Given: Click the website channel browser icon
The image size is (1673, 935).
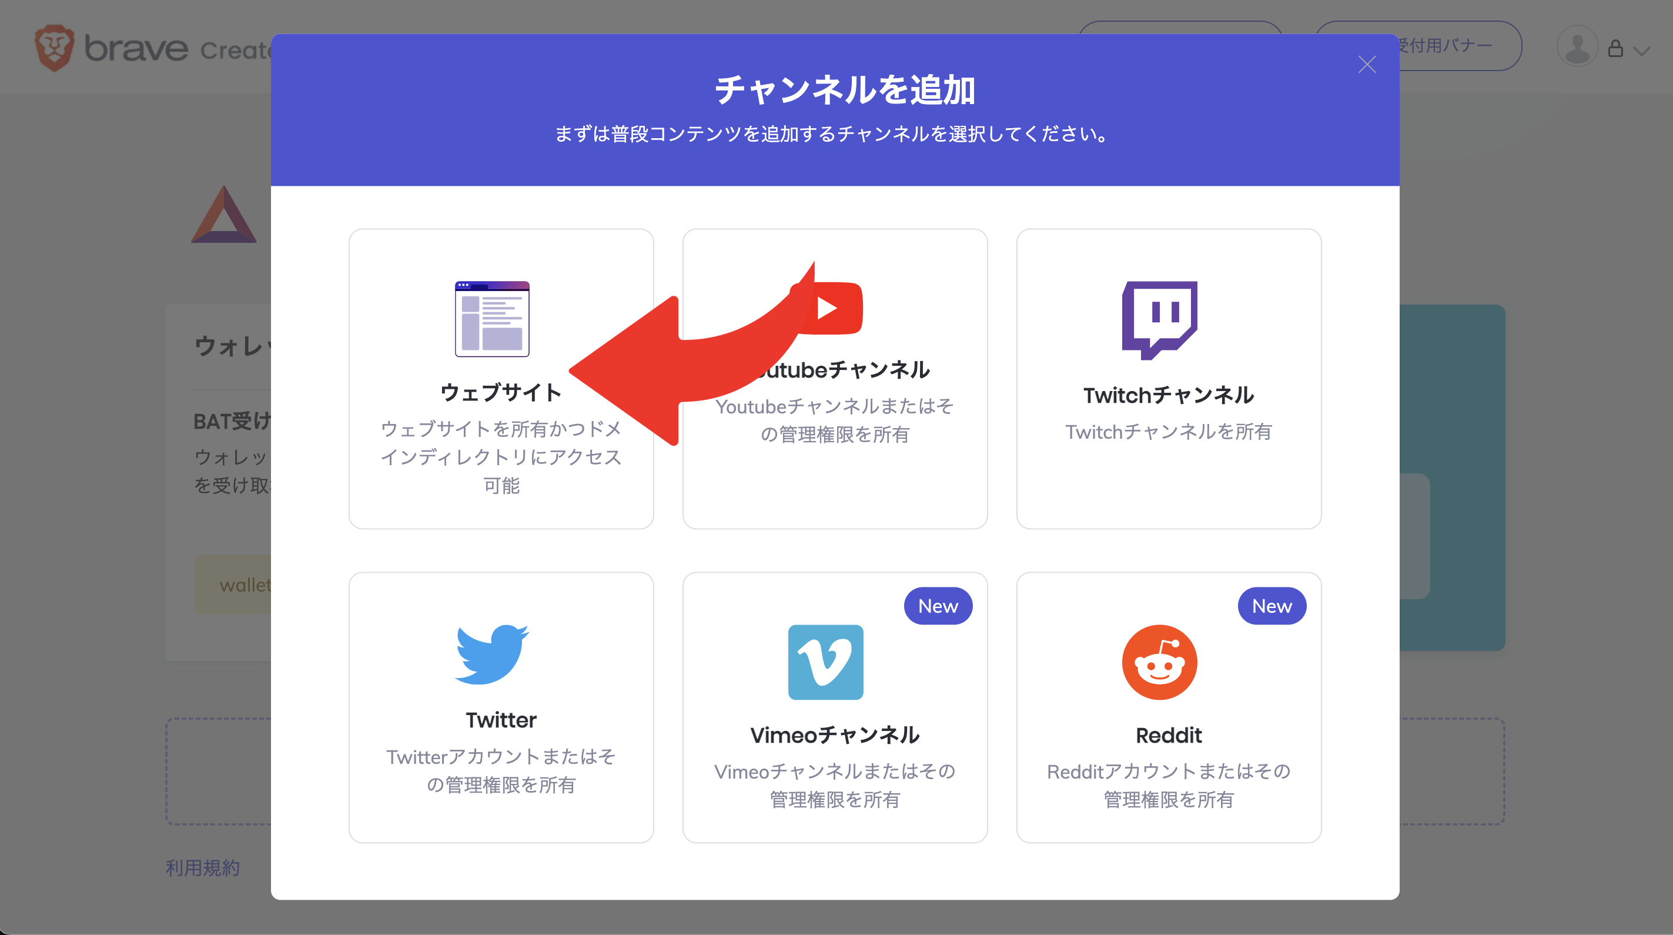Looking at the screenshot, I should click(492, 319).
